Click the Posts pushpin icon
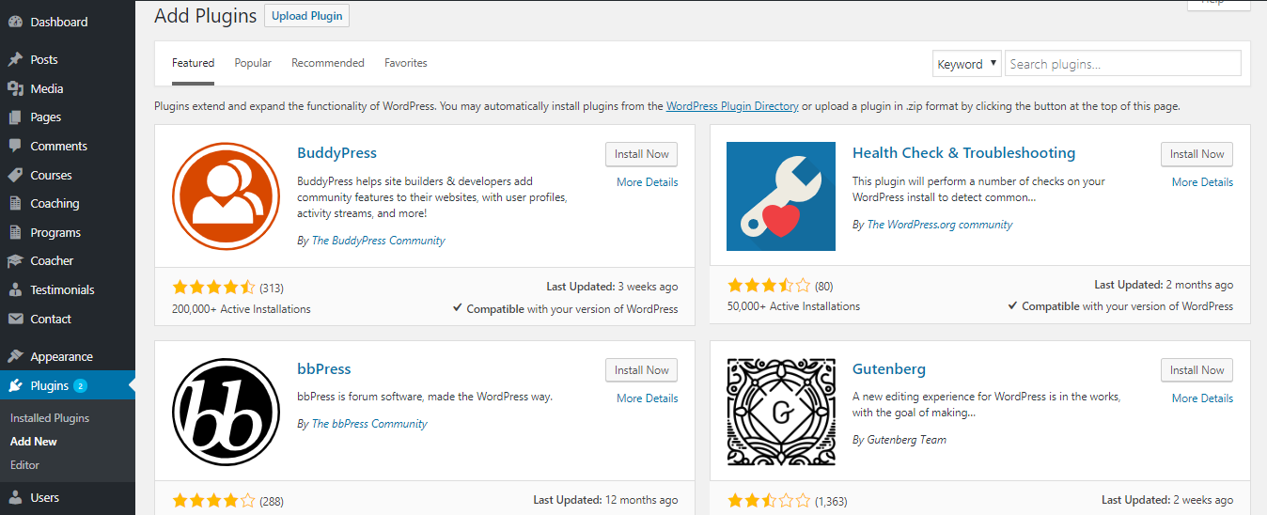The height and width of the screenshot is (515, 1267). tap(15, 59)
